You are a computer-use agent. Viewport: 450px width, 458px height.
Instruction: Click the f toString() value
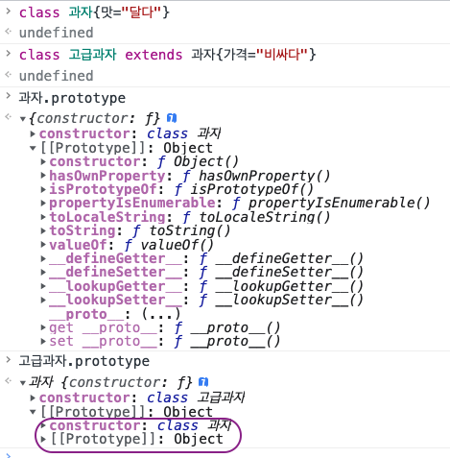tap(181, 230)
